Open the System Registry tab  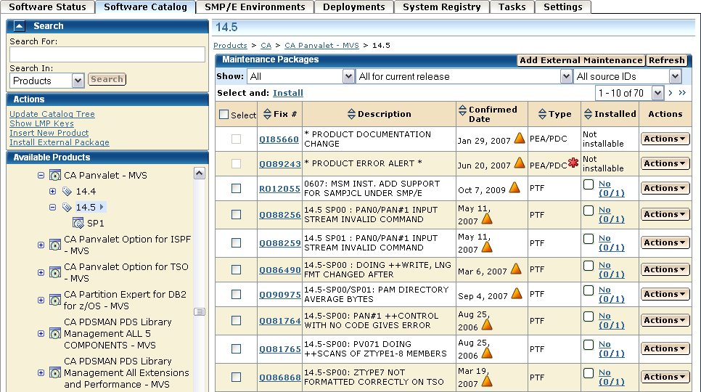pyautogui.click(x=441, y=7)
